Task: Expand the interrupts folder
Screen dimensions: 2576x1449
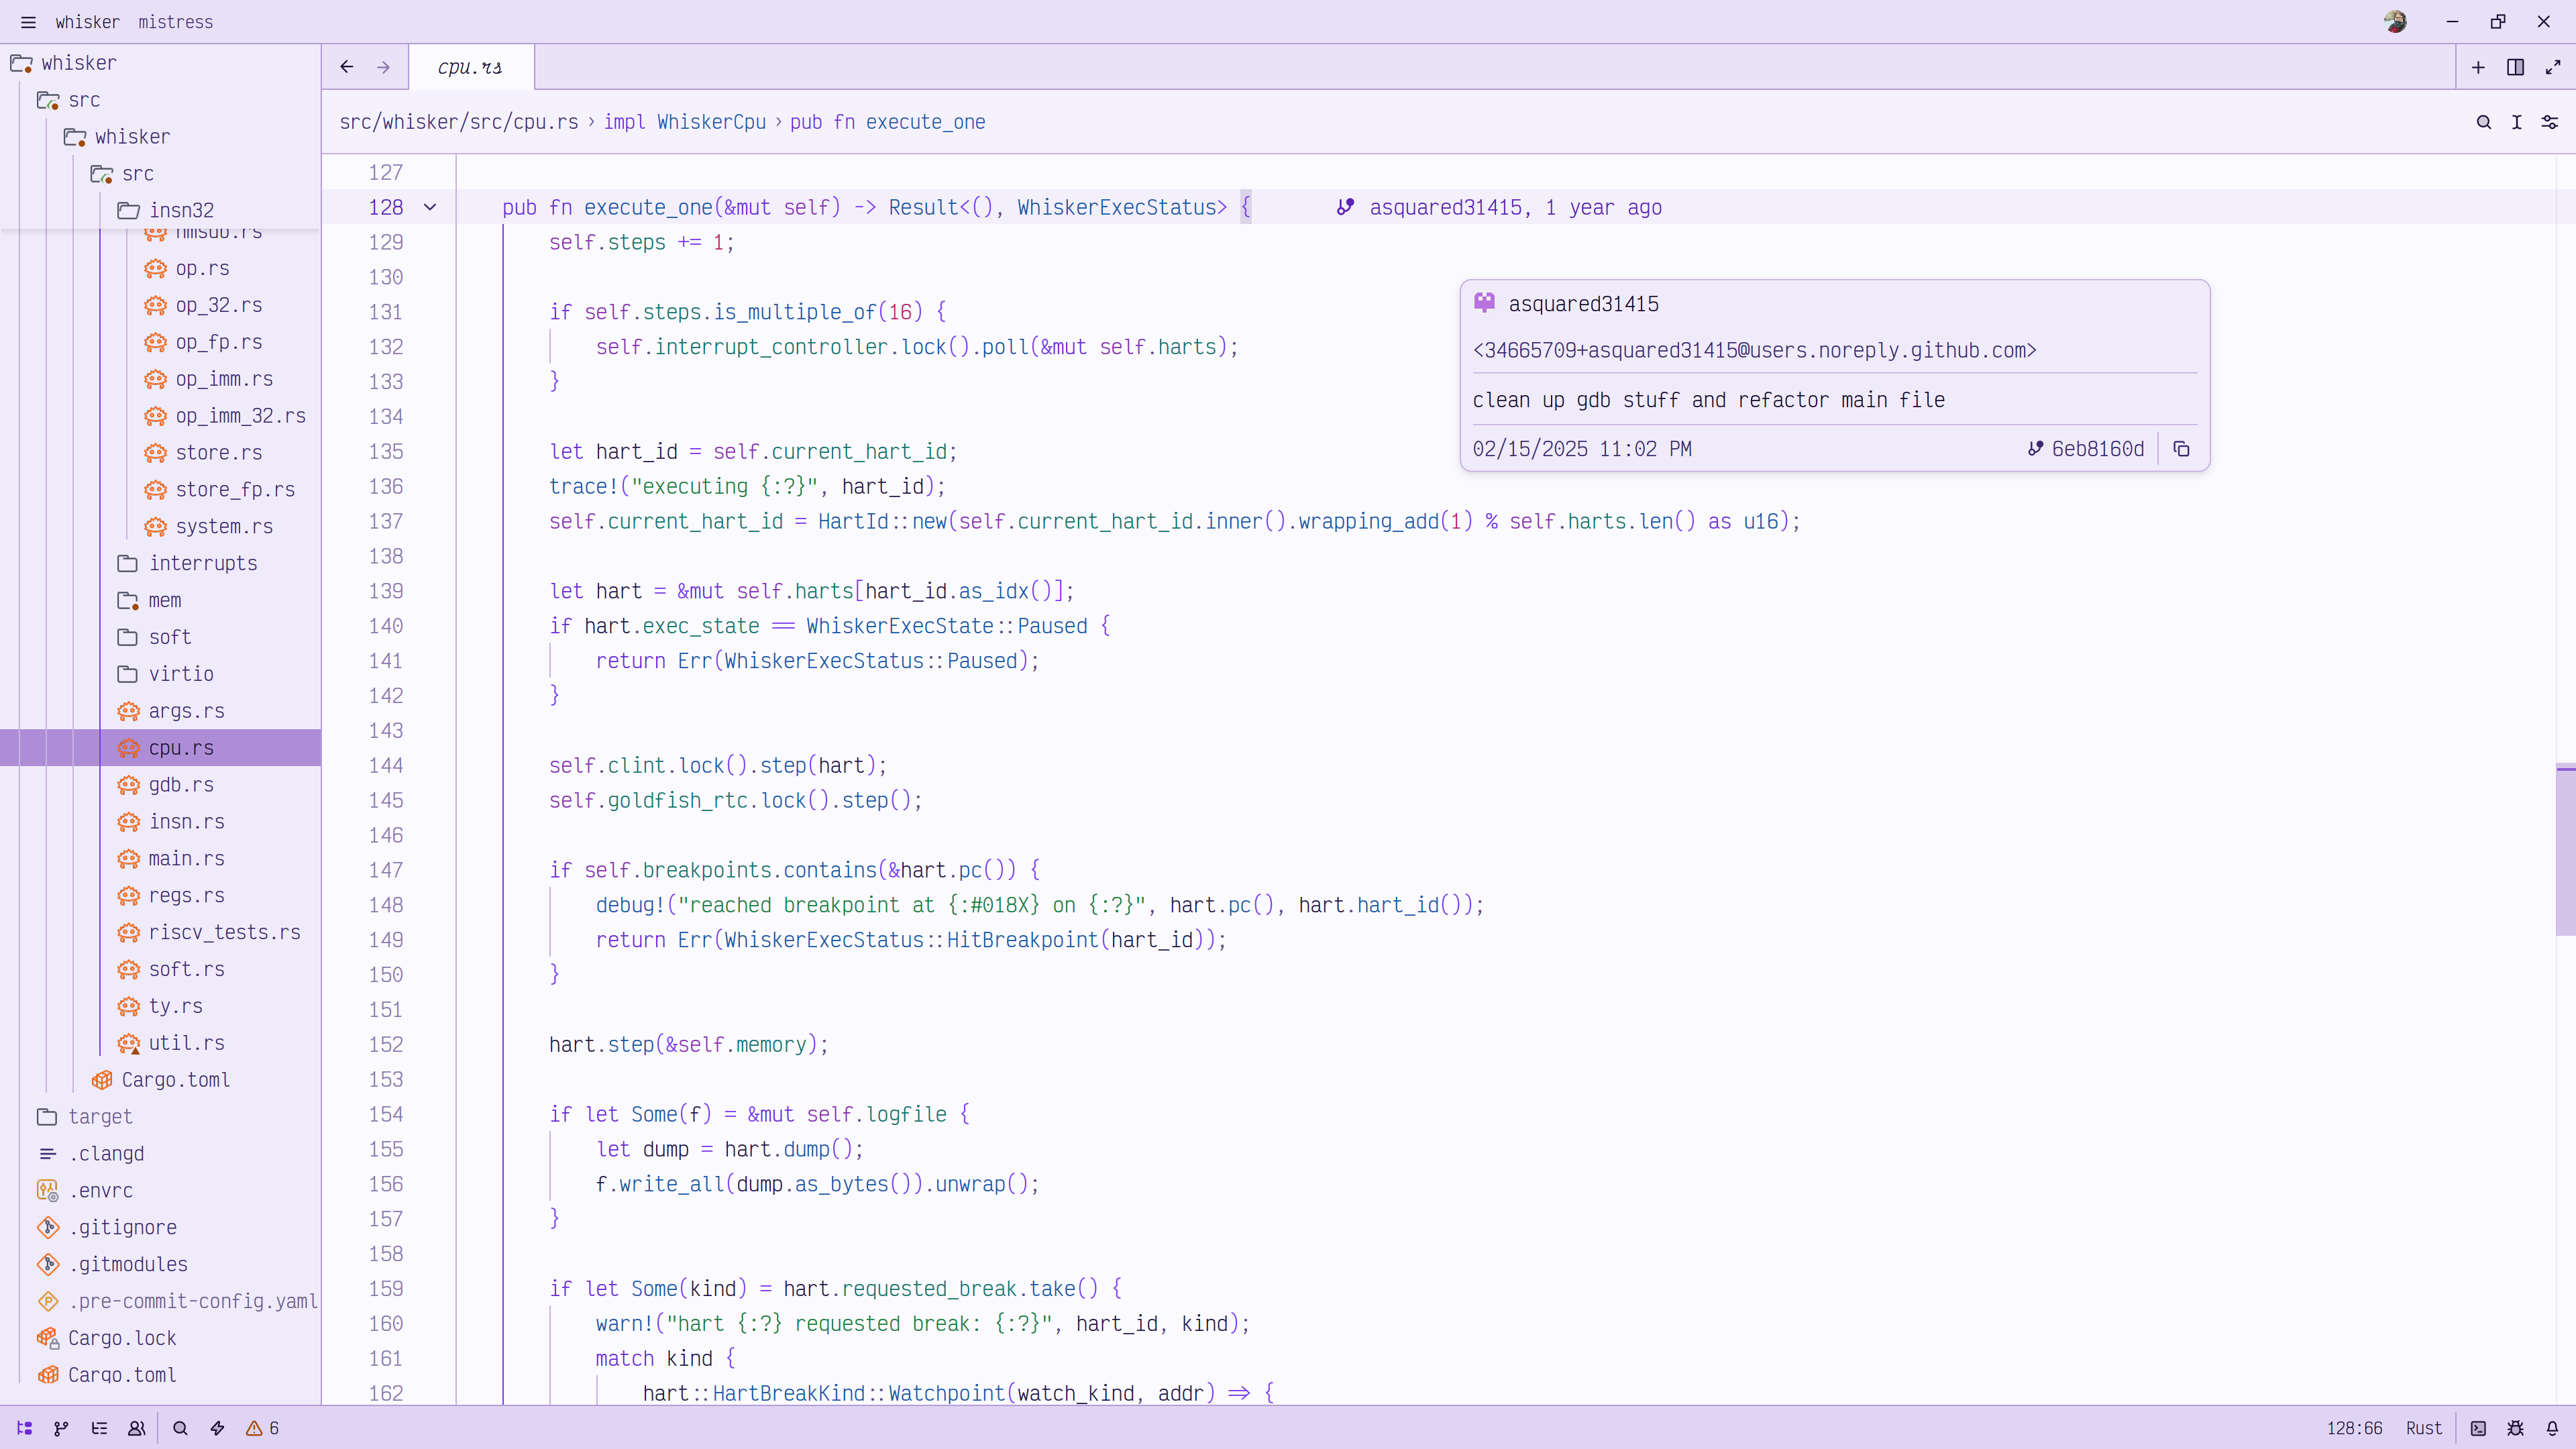Action: point(160,563)
